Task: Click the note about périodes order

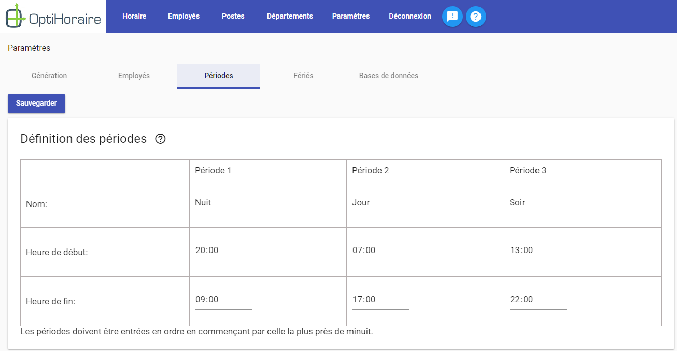Action: tap(196, 331)
